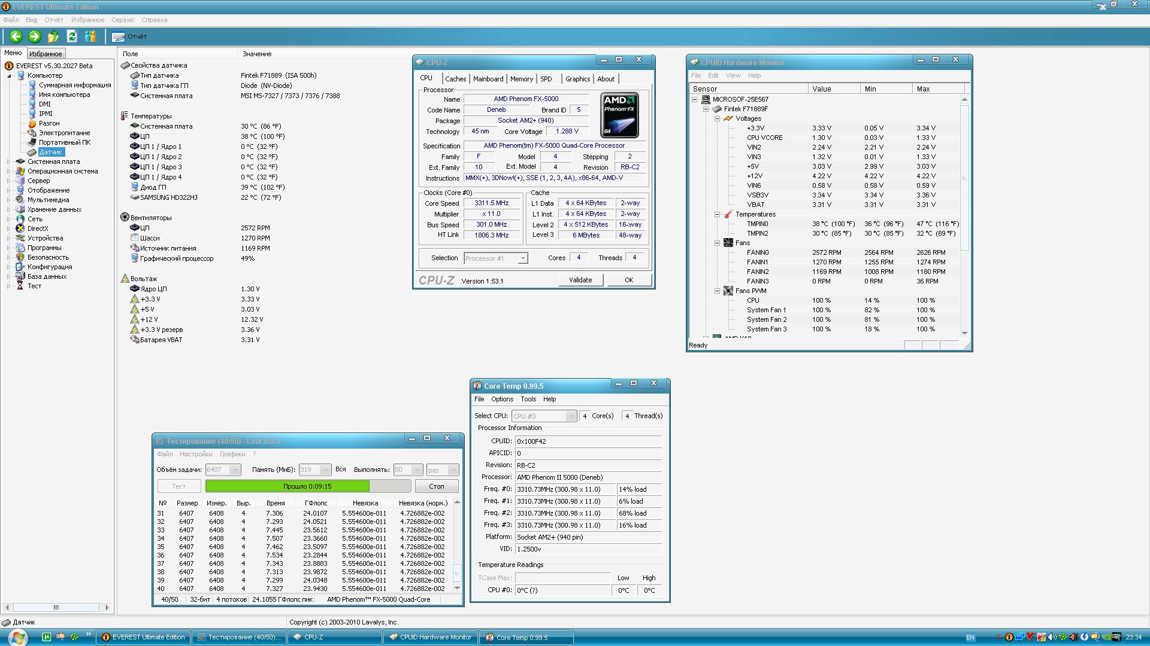Viewport: 1150px width, 646px height.
Task: Click the LinX test progress bar
Action: pos(308,486)
